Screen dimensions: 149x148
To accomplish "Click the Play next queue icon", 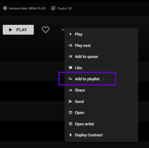I will click(x=70, y=45).
